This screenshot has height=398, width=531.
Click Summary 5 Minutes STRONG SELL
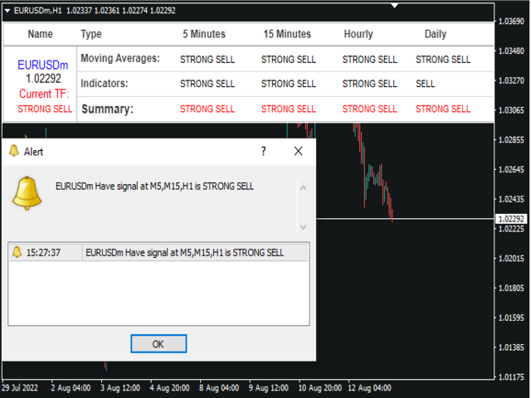[207, 109]
